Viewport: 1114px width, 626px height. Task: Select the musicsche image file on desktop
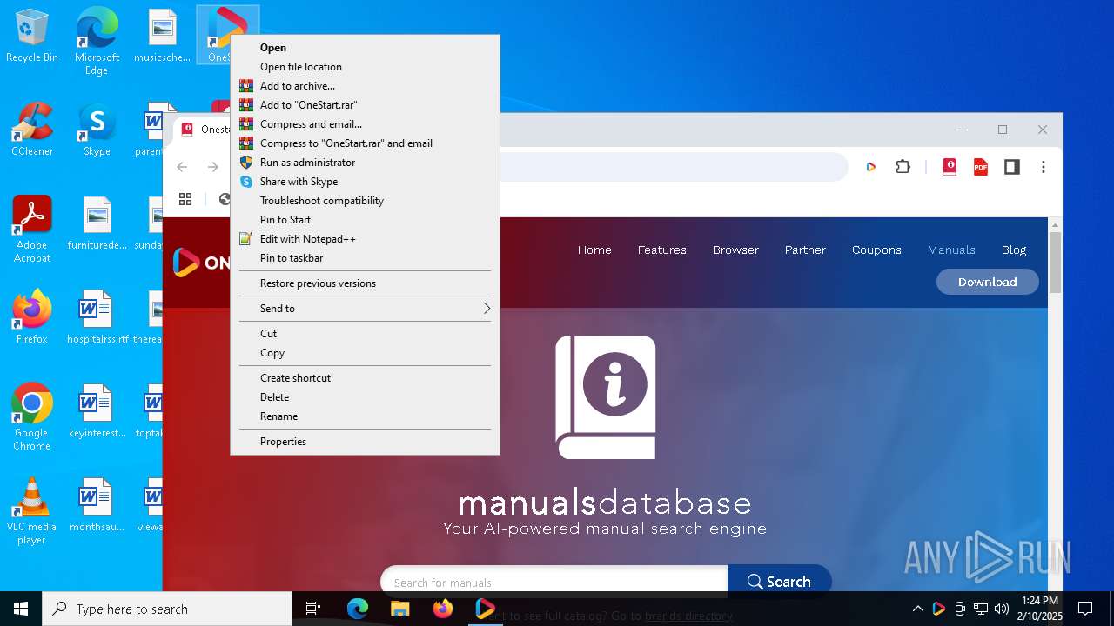[x=162, y=36]
